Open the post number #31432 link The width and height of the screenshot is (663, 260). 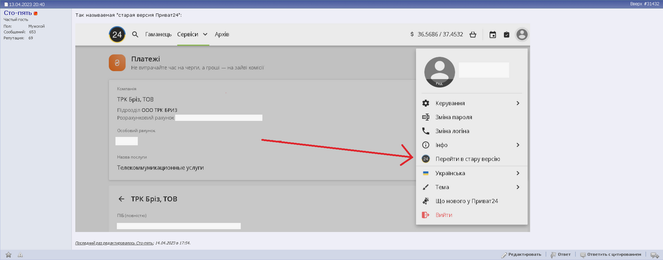(x=652, y=4)
